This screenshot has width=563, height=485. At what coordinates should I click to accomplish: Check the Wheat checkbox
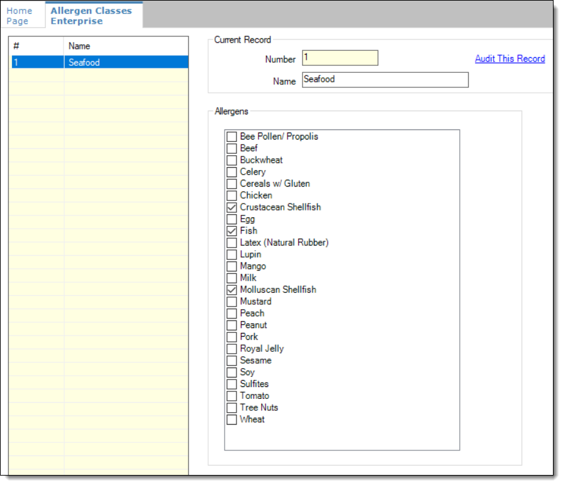coord(231,420)
